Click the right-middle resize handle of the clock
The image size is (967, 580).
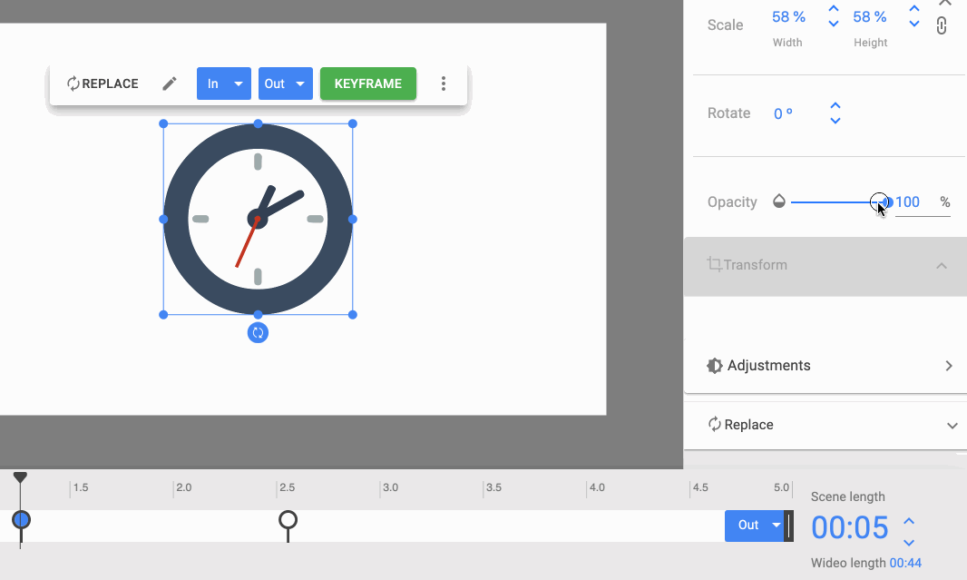(x=353, y=219)
